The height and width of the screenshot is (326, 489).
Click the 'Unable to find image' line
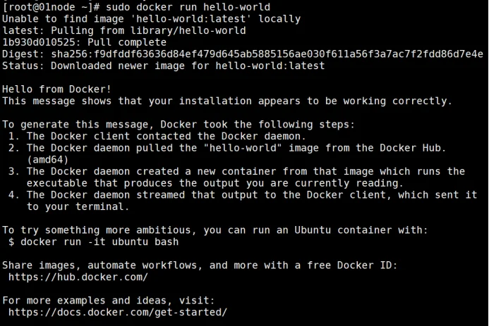tap(151, 19)
